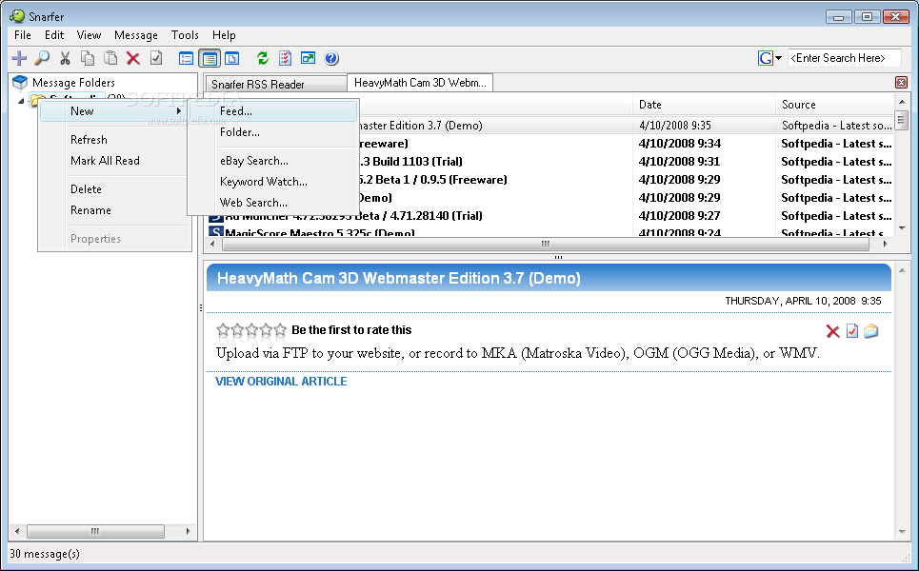
Task: Click Delete in the context menu
Action: point(113,189)
